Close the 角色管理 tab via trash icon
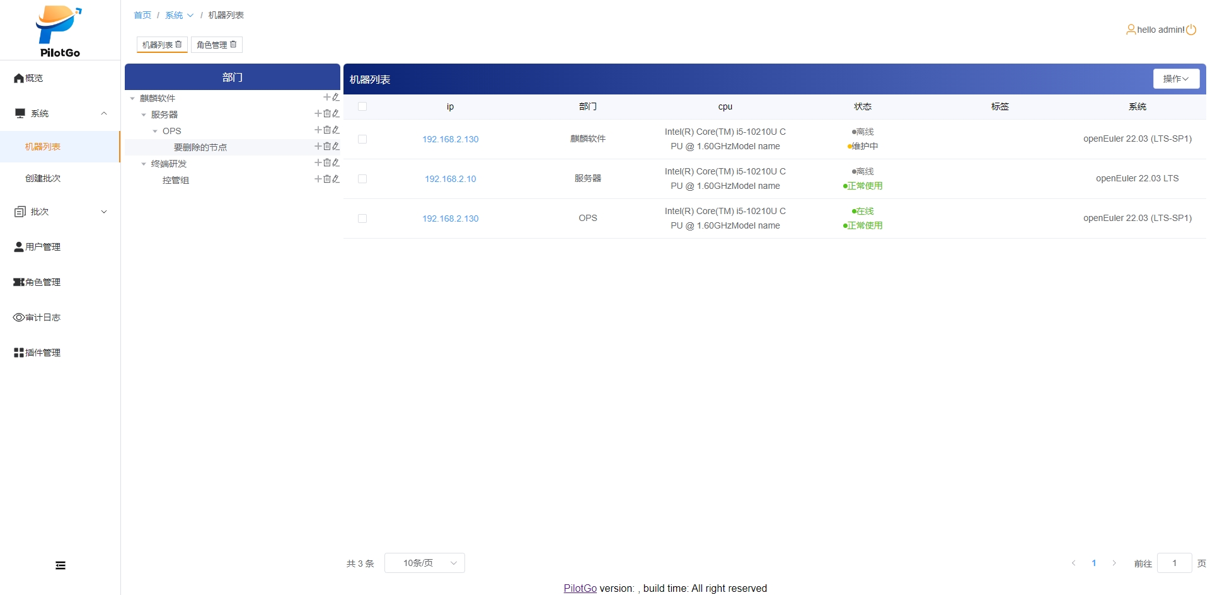Screen dimensions: 1210x595 point(233,44)
